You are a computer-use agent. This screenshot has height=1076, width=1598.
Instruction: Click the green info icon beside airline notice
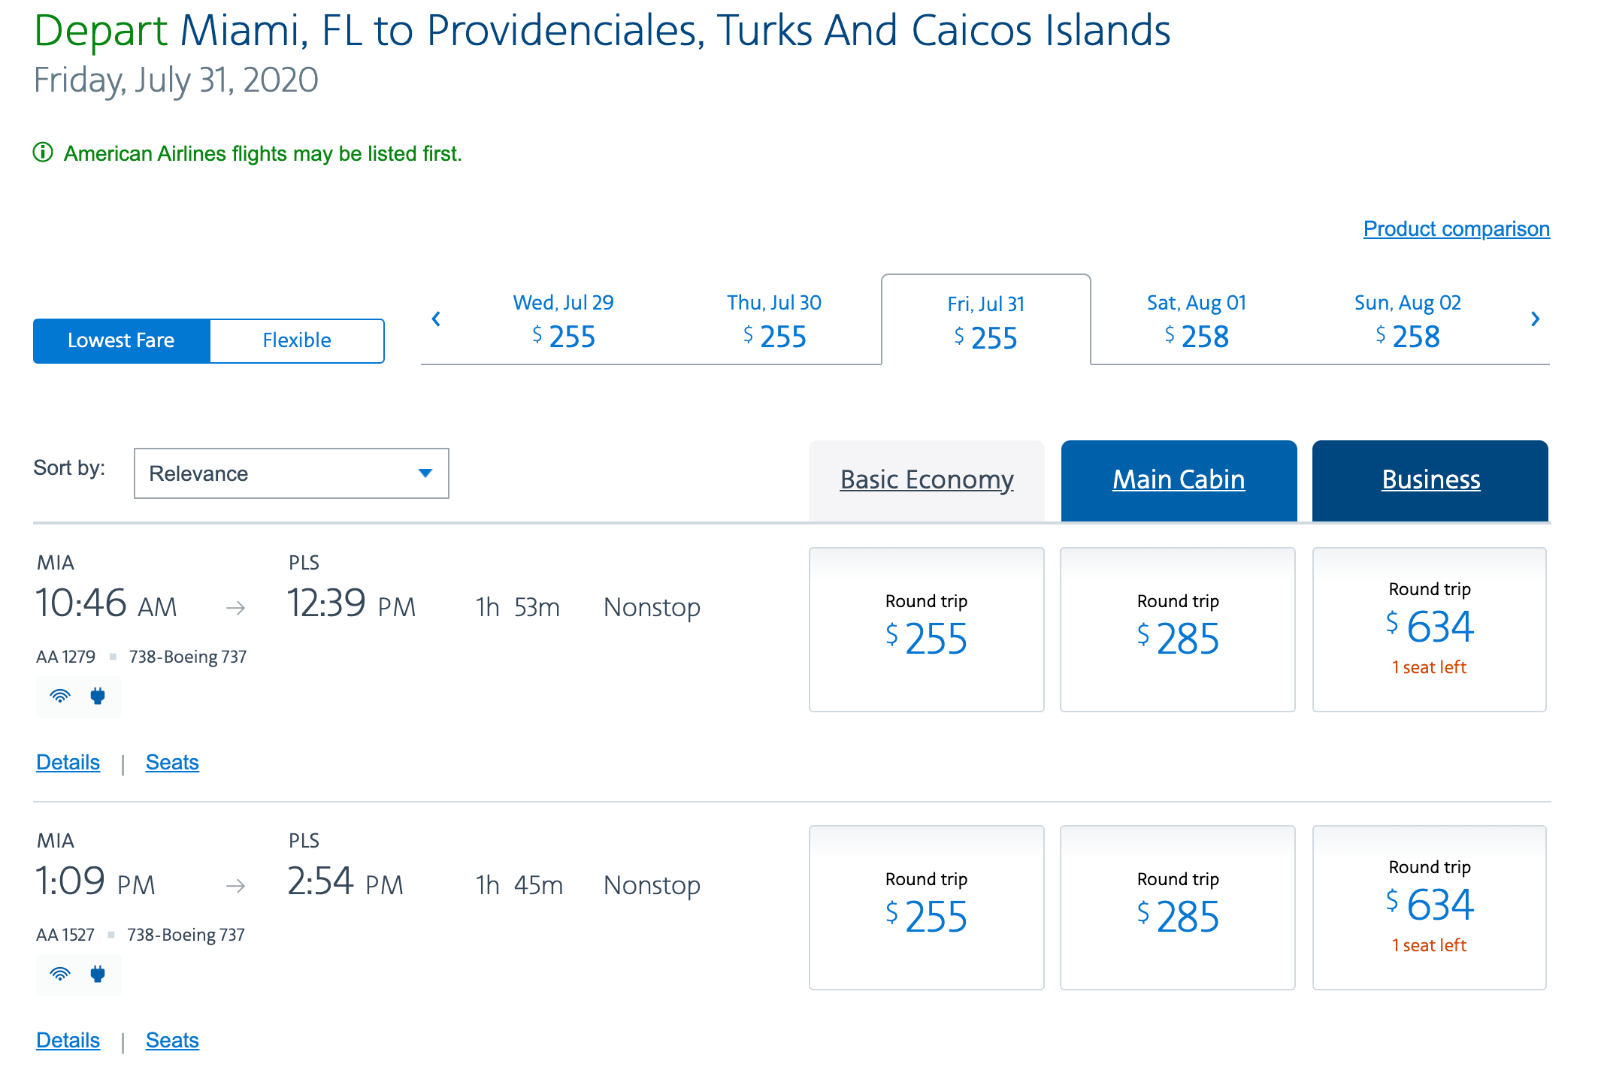pos(43,153)
